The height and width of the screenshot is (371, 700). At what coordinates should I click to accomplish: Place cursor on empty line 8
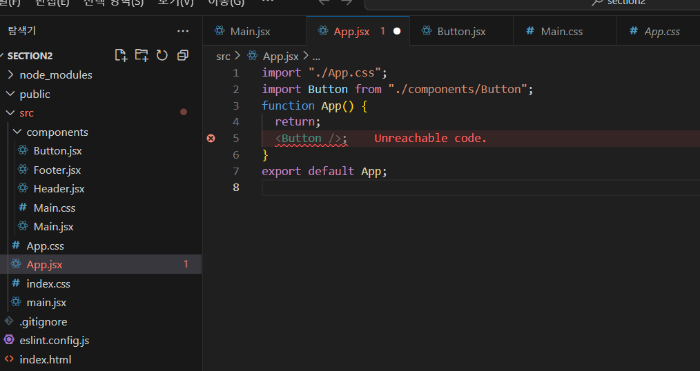coord(480,188)
